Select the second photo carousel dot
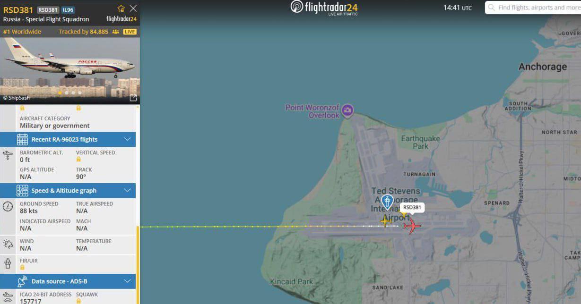This screenshot has width=581, height=304. point(67,93)
